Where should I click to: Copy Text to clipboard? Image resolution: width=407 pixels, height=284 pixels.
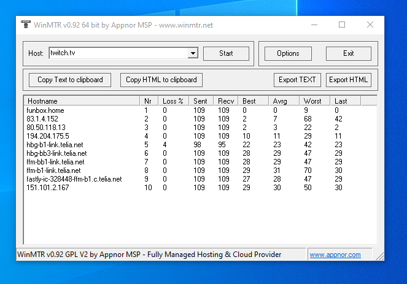tap(70, 80)
